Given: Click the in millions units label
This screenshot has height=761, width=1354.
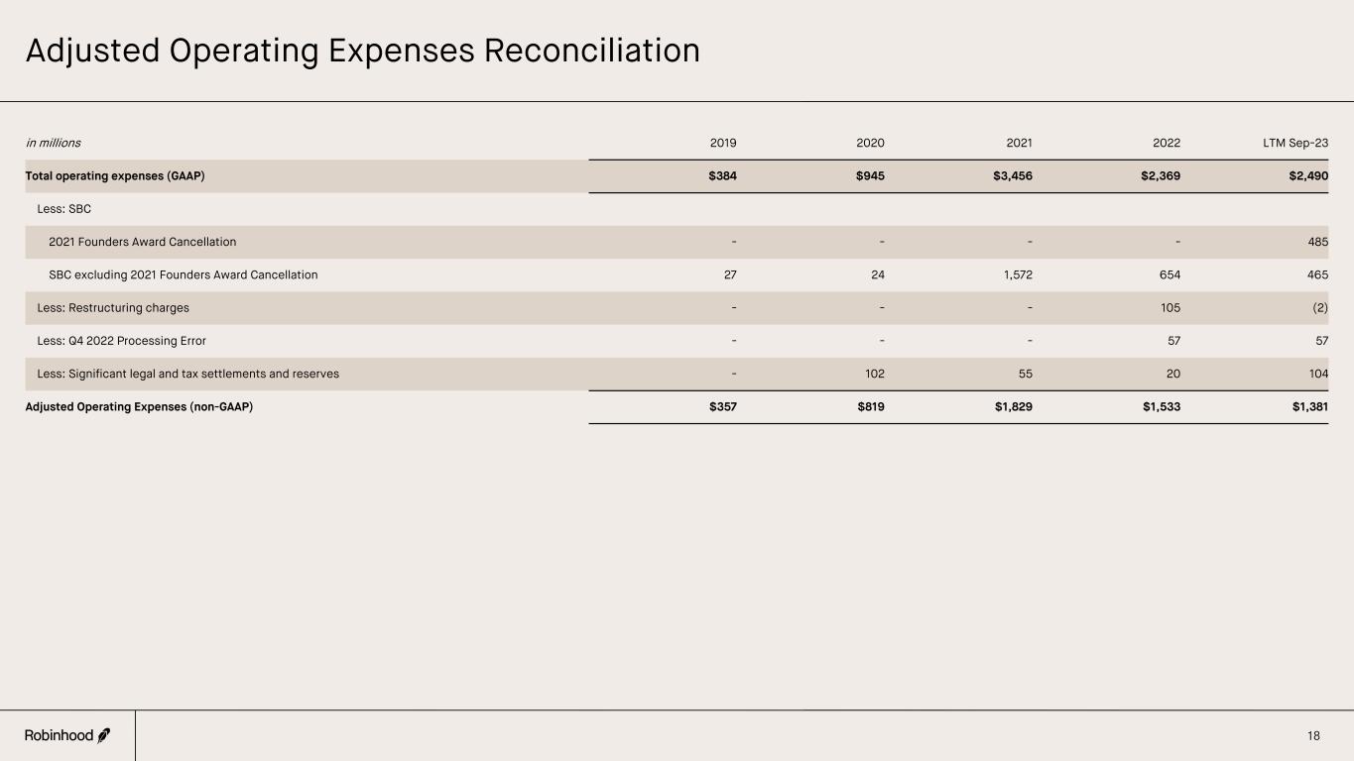Looking at the screenshot, I should 54,143.
